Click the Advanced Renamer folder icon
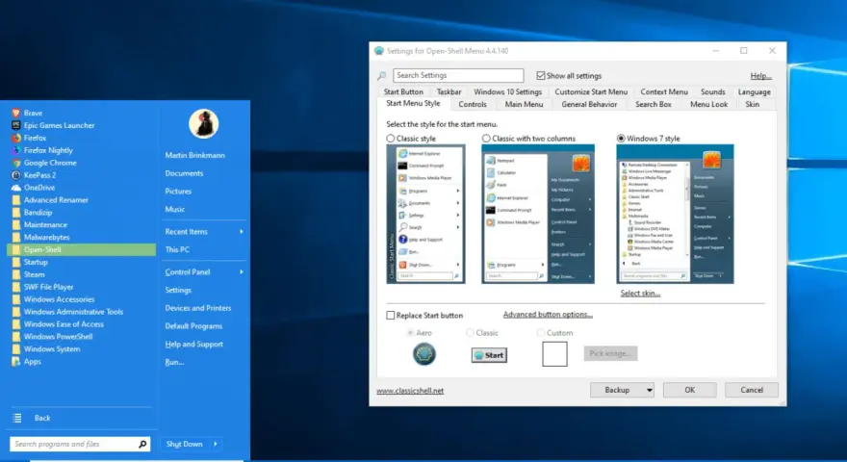 16,200
